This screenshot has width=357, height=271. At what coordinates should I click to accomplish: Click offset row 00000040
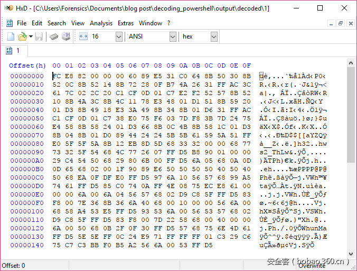[27, 110]
